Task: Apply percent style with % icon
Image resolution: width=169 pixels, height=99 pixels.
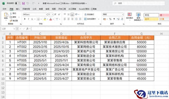Action: point(110,19)
